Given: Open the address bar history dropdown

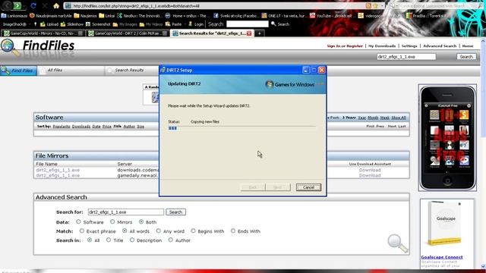Looking at the screenshot, I should click(382, 6).
